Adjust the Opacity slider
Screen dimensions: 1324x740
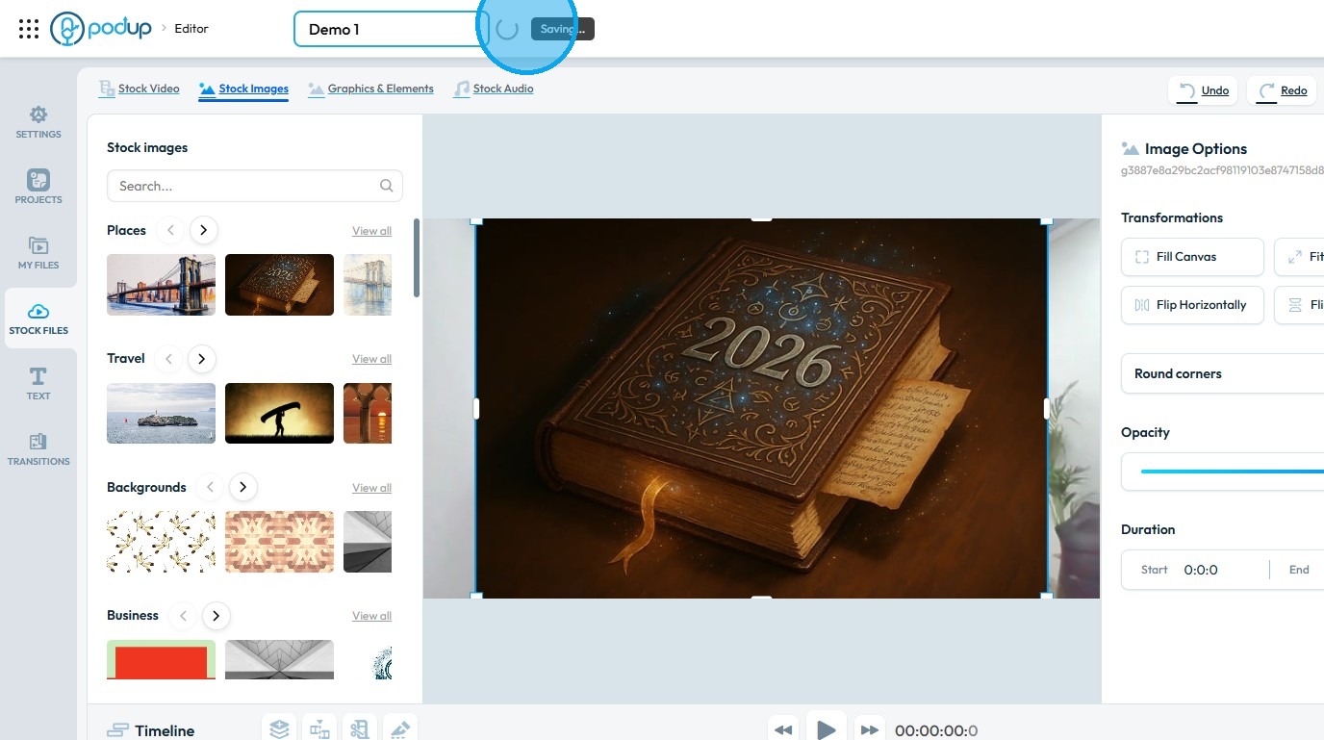coord(1232,472)
